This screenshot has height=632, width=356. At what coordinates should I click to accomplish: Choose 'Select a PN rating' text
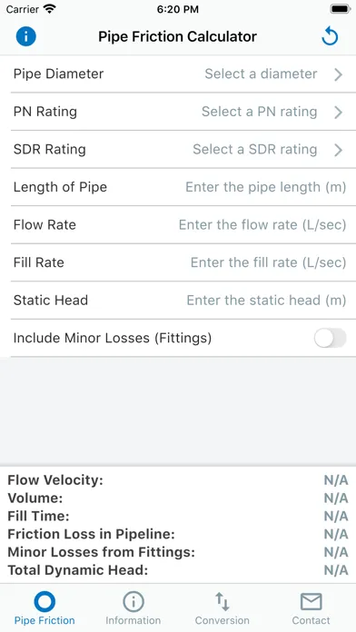click(x=259, y=112)
